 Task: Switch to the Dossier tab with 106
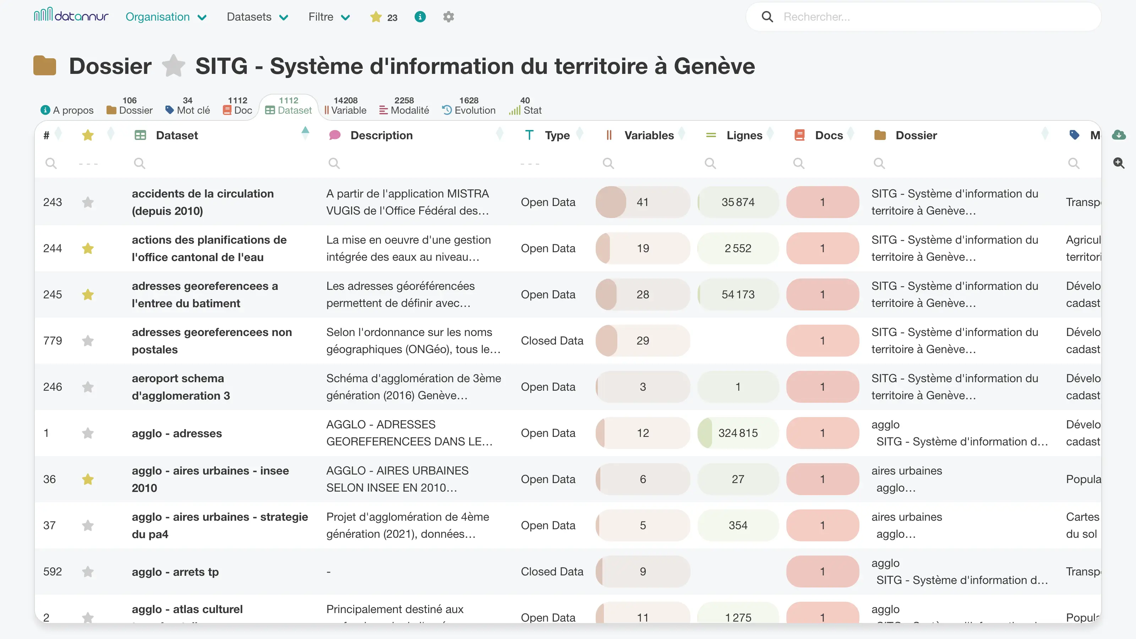pos(130,106)
